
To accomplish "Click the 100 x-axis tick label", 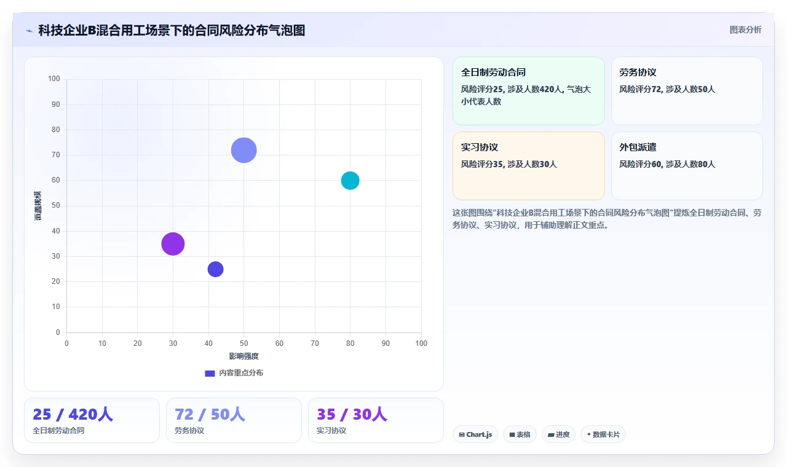I will tap(421, 343).
